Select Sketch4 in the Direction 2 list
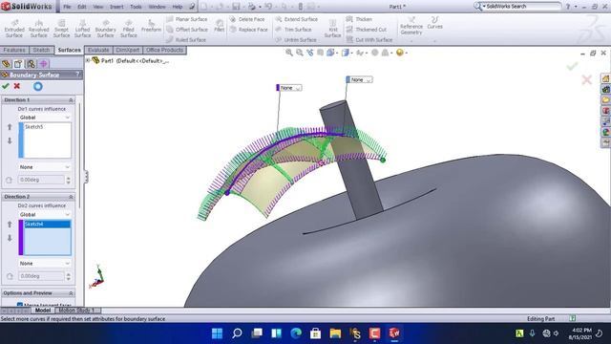 (x=47, y=225)
